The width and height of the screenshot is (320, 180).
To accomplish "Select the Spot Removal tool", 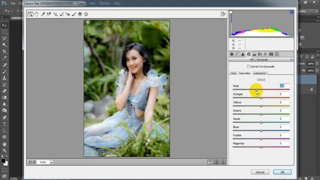I will tap(61, 14).
